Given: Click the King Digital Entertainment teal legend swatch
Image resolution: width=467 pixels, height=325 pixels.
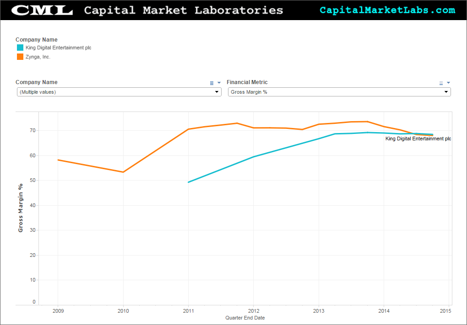Looking at the screenshot, I should coord(20,48).
